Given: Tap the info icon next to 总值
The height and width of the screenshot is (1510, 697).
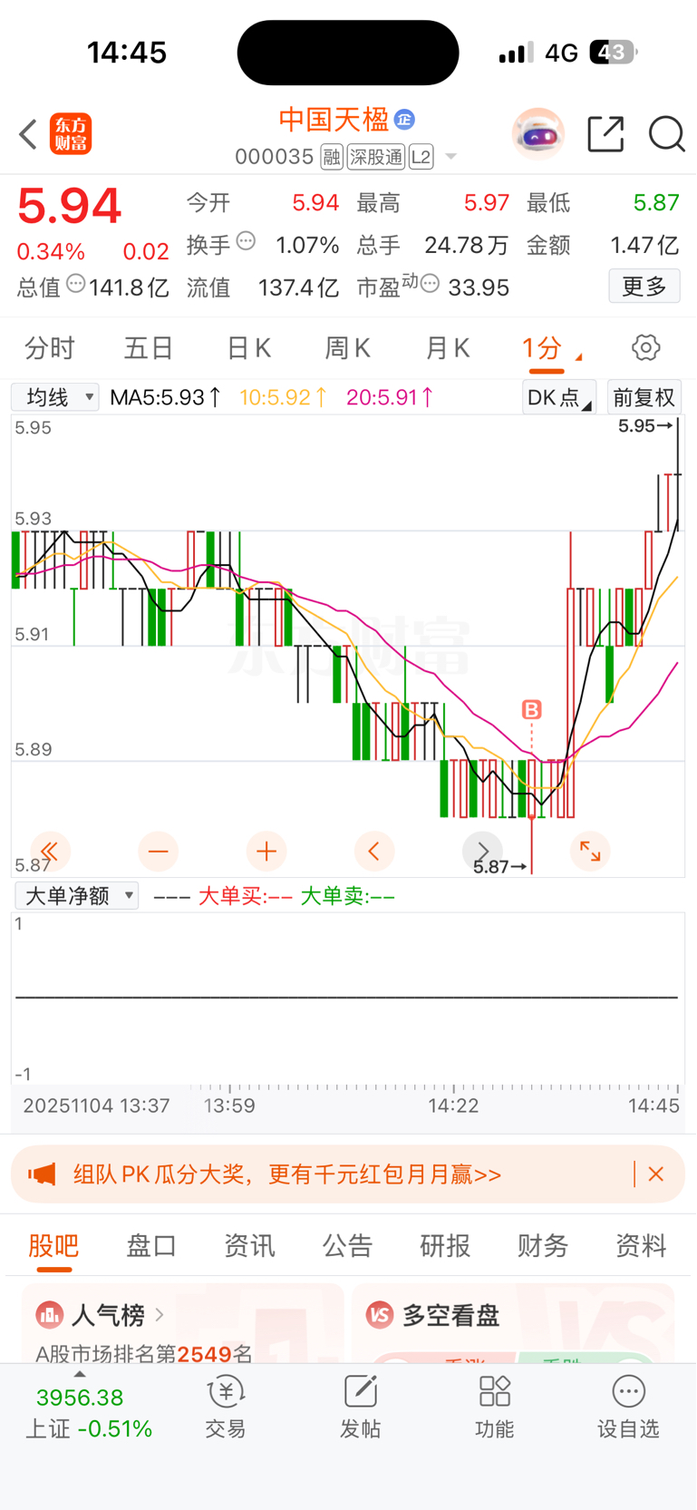Looking at the screenshot, I should click(x=76, y=284).
